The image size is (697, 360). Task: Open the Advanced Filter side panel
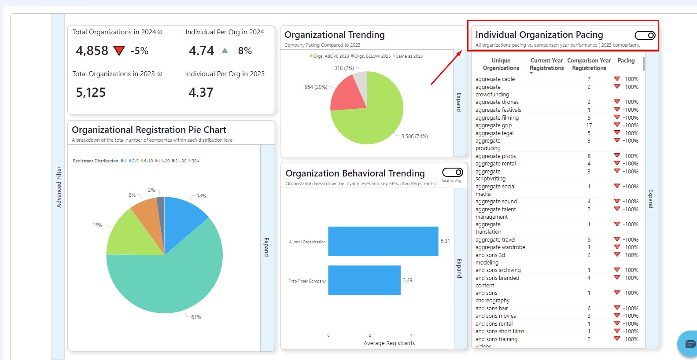pyautogui.click(x=59, y=187)
